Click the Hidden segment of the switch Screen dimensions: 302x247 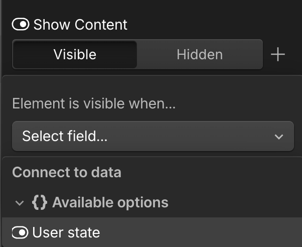(x=199, y=54)
